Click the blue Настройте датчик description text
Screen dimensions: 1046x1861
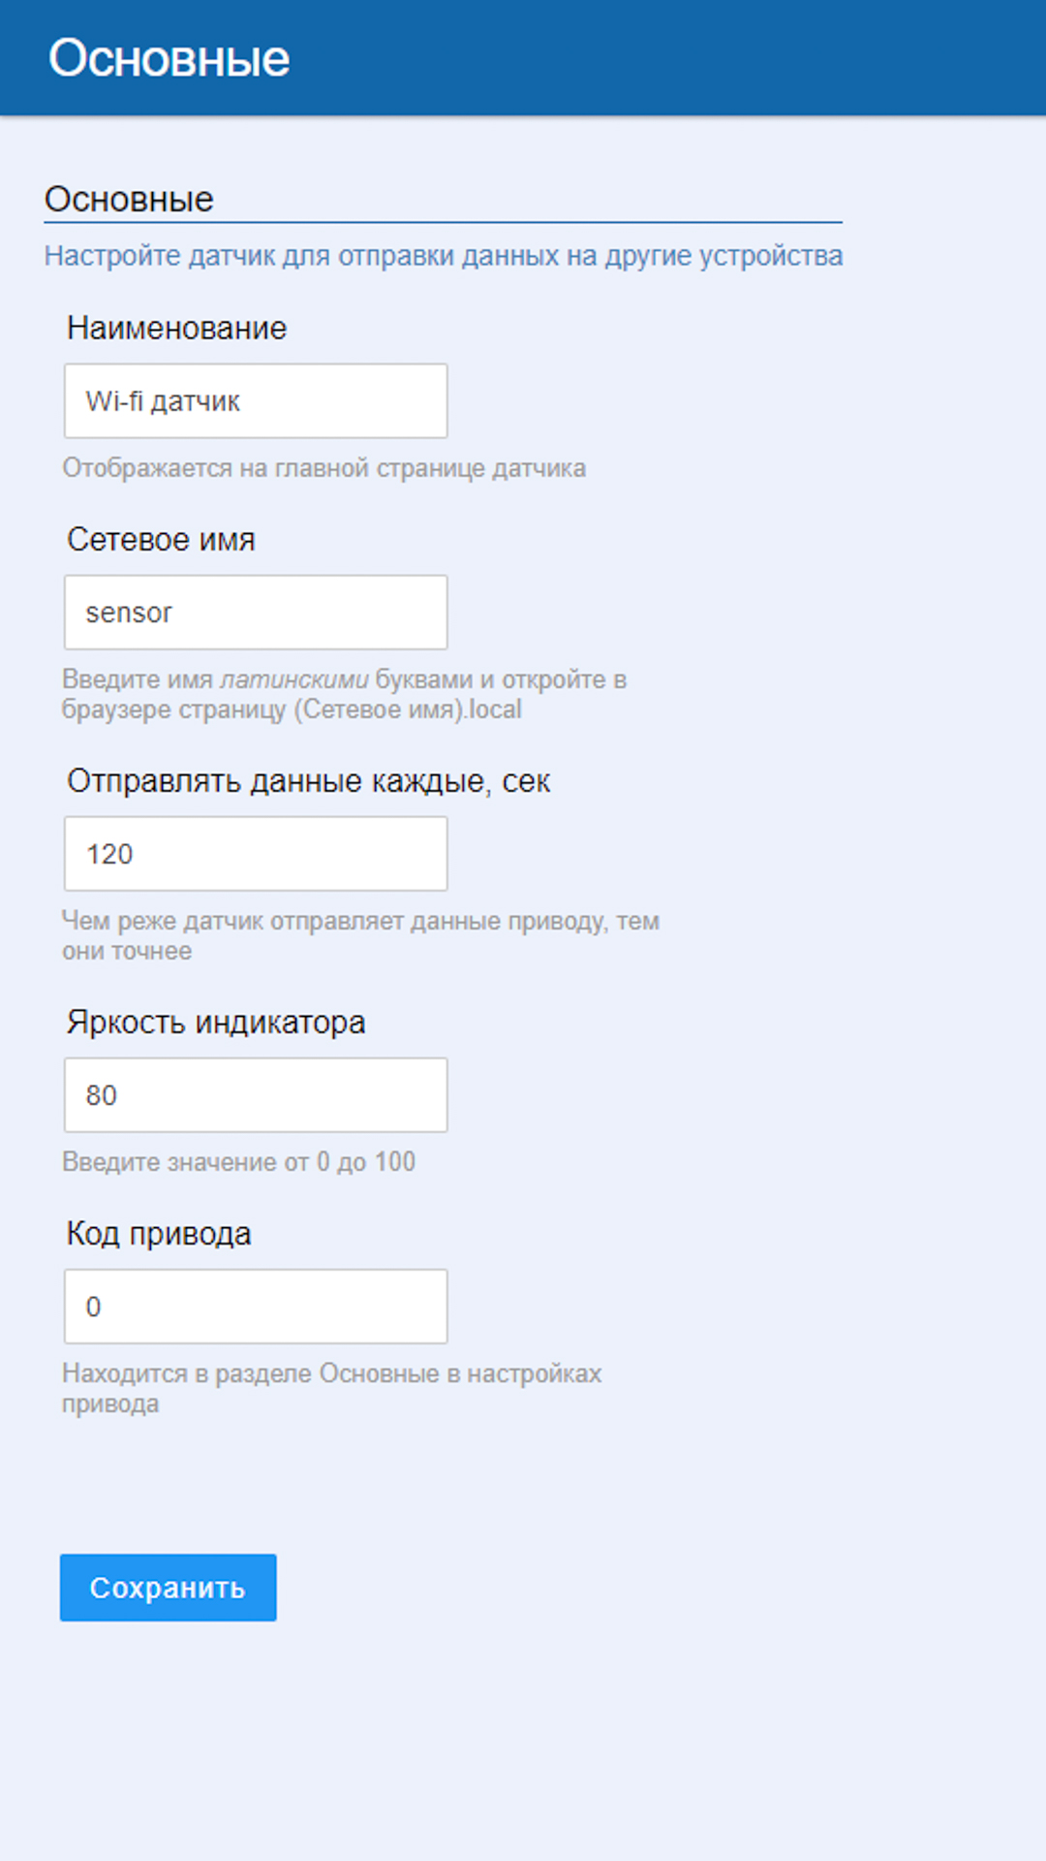[x=444, y=256]
